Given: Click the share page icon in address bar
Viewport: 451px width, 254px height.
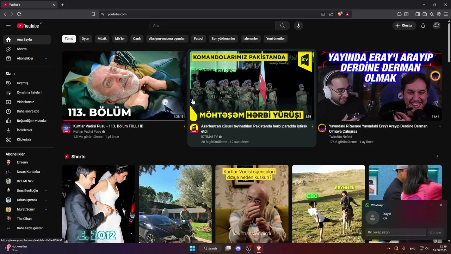Looking at the screenshot, I should click(331, 14).
